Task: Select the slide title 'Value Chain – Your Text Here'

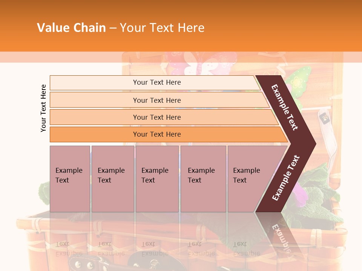Action: (121, 27)
